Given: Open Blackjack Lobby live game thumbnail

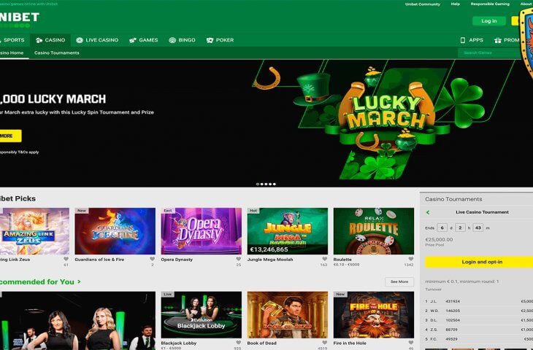Looking at the screenshot, I should pyautogui.click(x=202, y=315).
